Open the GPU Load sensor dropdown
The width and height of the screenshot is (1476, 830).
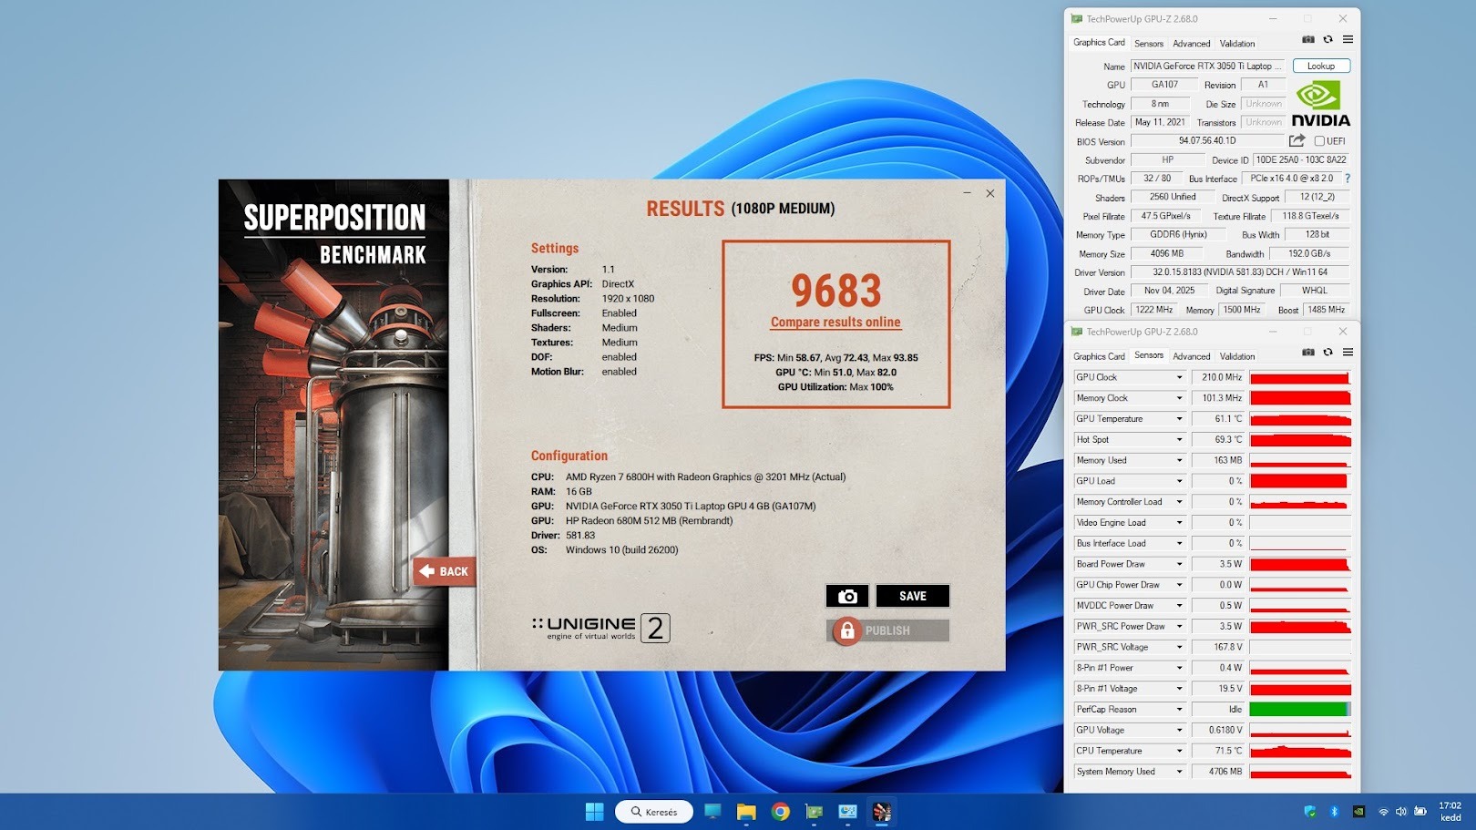[1179, 481]
